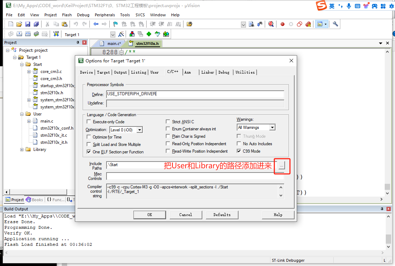This screenshot has height=266, width=395.
Task: Open the Optimization level dropdown
Action: [x=140, y=130]
